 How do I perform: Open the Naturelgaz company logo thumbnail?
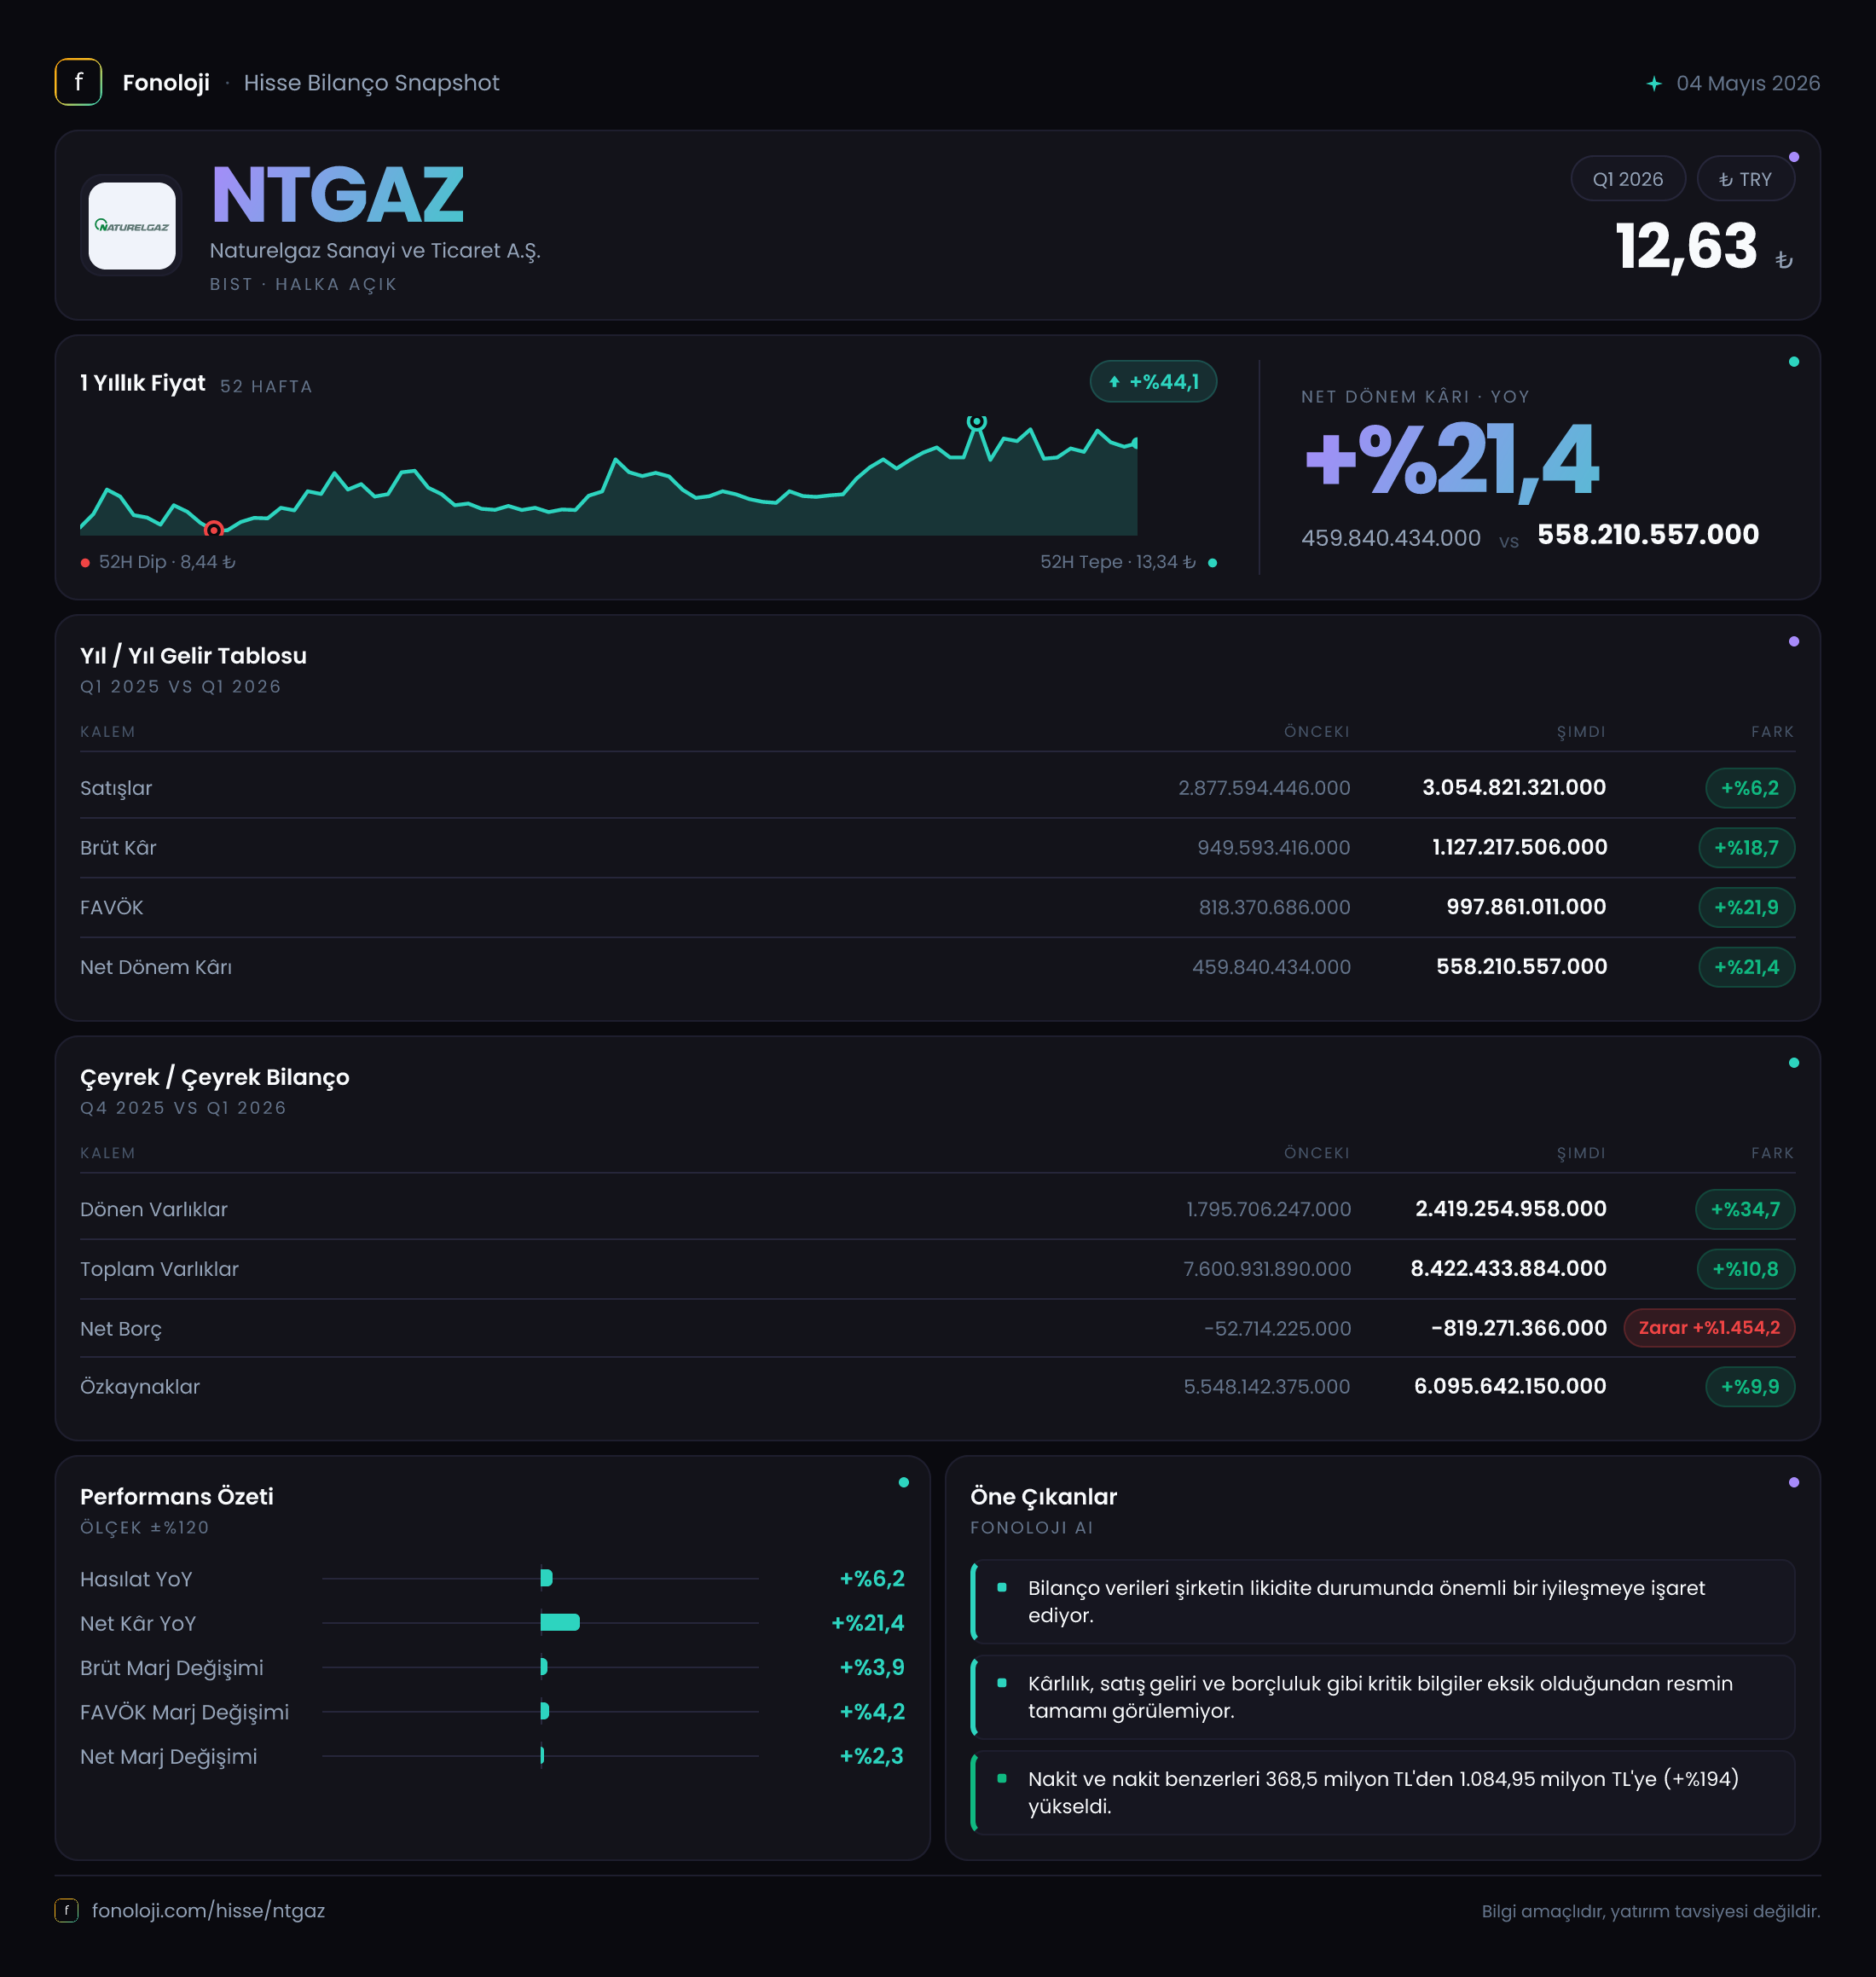[131, 226]
